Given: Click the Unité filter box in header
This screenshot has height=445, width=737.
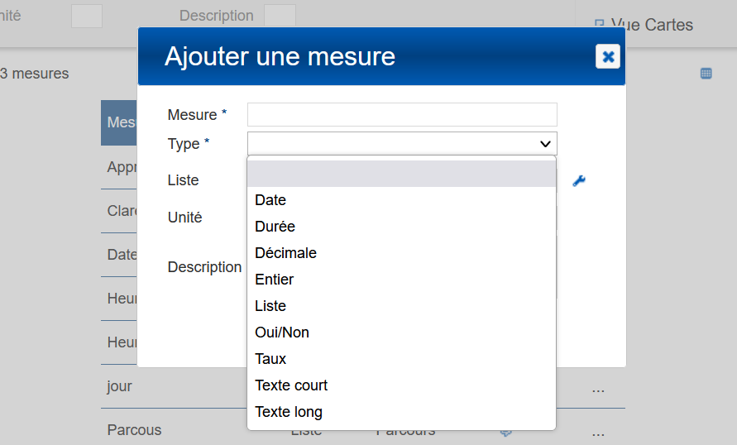Looking at the screenshot, I should coord(87,16).
